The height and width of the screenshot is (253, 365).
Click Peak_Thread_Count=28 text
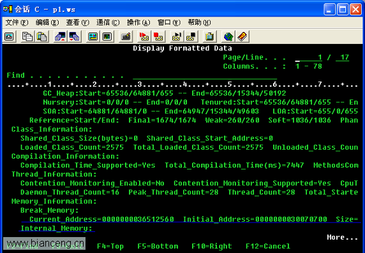[174, 192]
